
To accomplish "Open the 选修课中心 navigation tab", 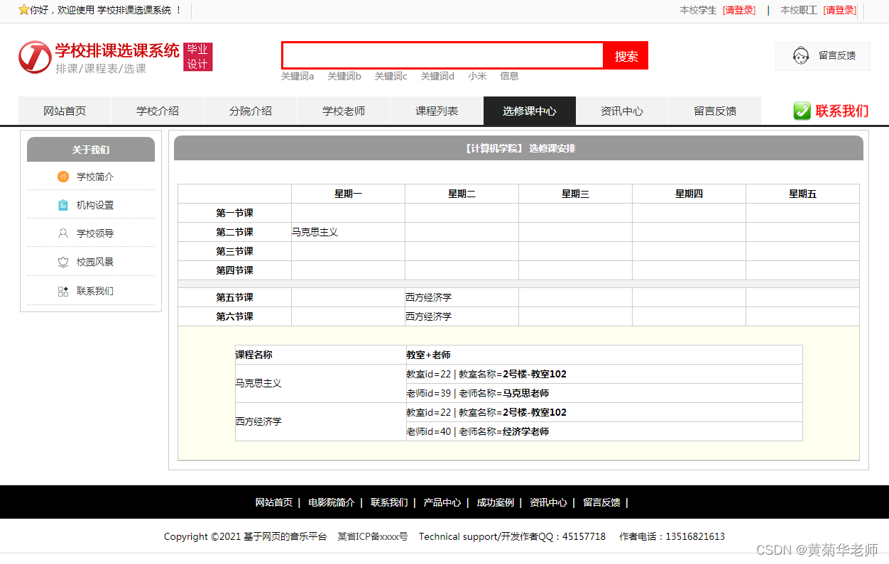I will click(529, 111).
